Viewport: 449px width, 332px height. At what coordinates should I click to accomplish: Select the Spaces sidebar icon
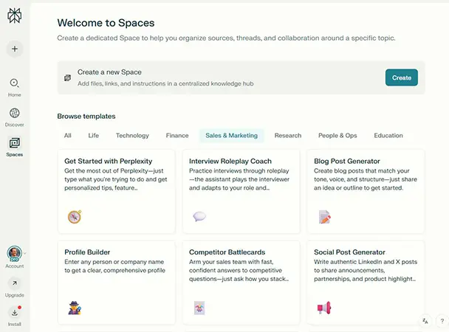[x=14, y=143]
